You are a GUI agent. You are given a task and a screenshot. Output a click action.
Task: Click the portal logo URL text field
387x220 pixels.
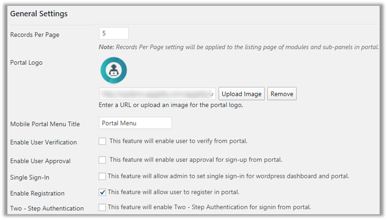tap(157, 94)
